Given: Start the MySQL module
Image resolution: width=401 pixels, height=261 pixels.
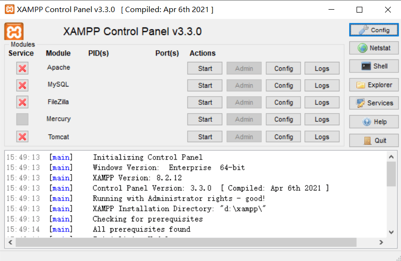Looking at the screenshot, I should coord(205,86).
